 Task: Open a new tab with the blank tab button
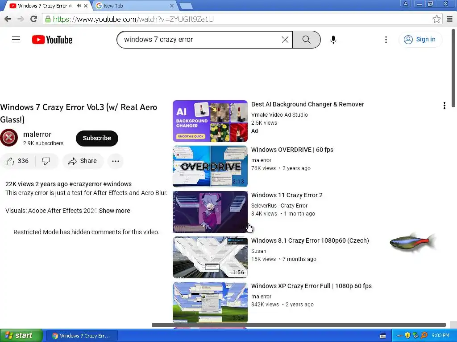[x=186, y=6]
